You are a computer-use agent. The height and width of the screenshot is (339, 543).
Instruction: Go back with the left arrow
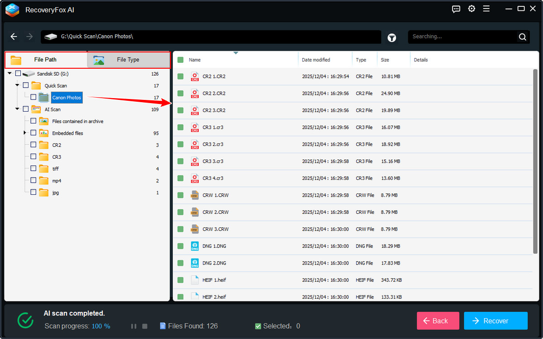tap(14, 37)
